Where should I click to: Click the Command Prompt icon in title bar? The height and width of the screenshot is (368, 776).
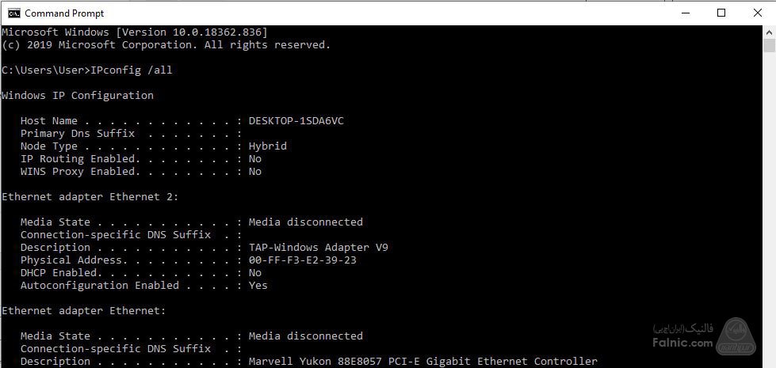(13, 13)
